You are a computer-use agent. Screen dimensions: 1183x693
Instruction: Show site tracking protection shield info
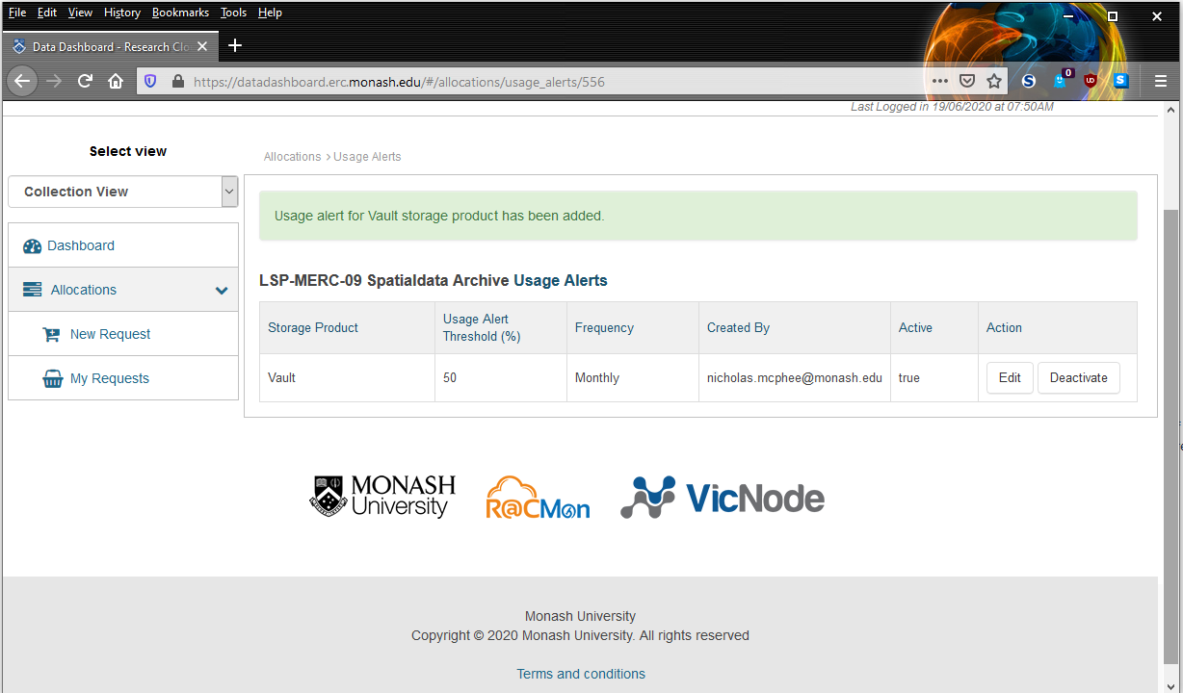150,82
